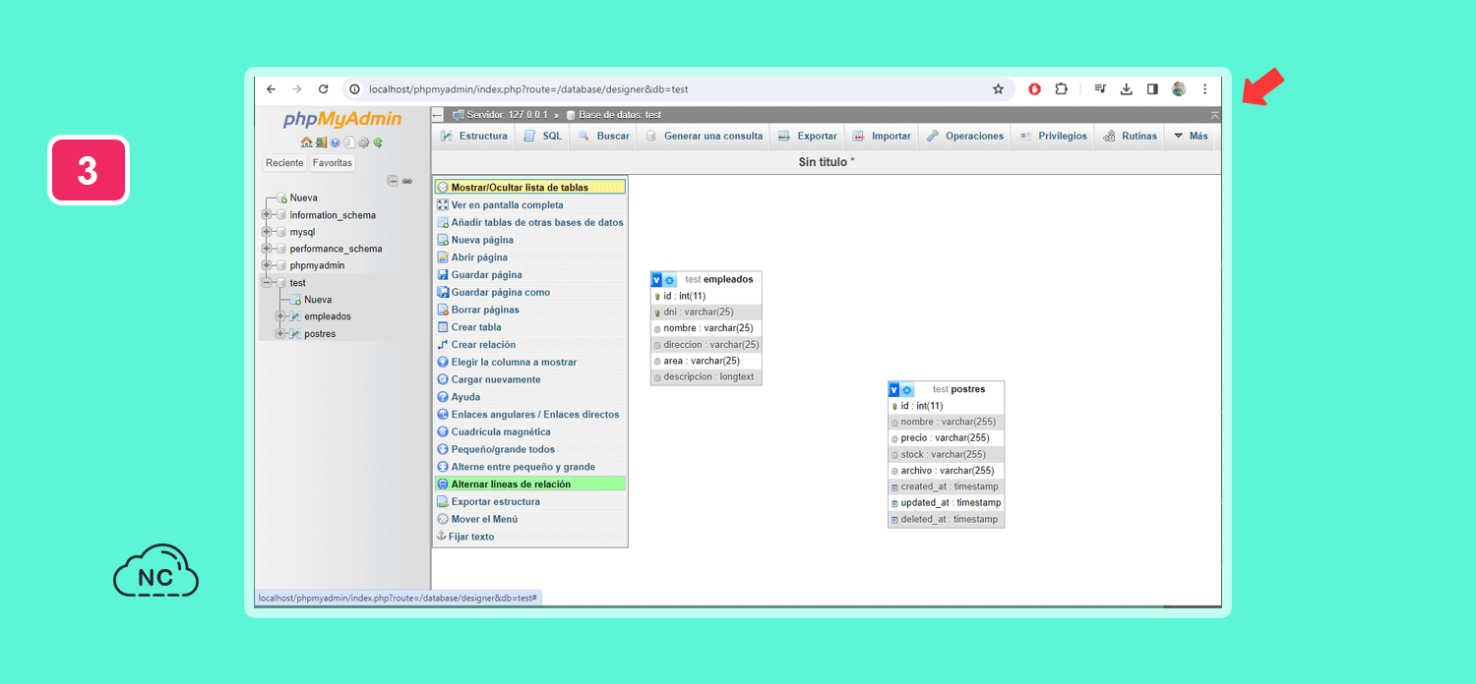Toggle Alterne entre pequeño y grande
1476x684 pixels.
[529, 467]
